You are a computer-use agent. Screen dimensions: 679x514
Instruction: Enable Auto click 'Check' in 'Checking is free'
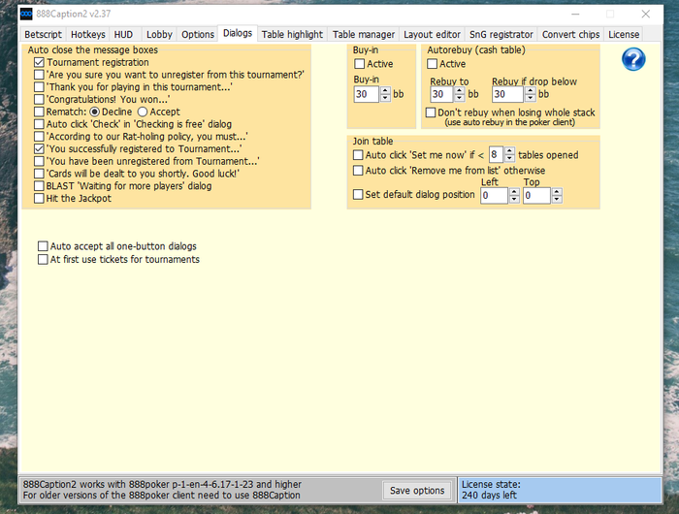[x=39, y=124]
